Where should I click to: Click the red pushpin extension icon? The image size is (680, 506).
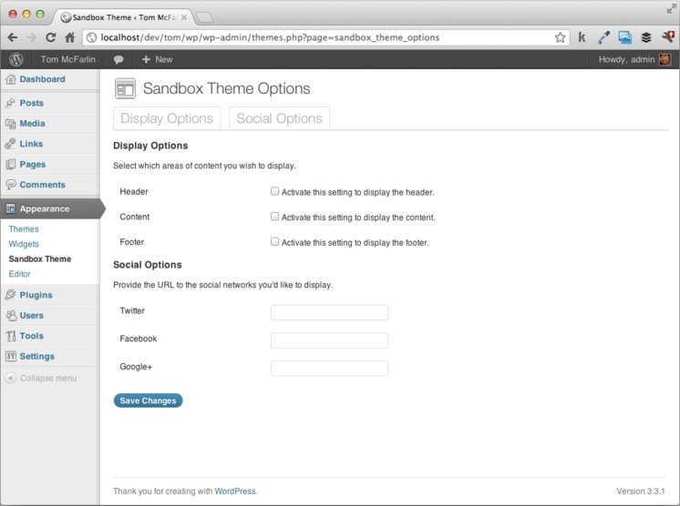point(668,36)
